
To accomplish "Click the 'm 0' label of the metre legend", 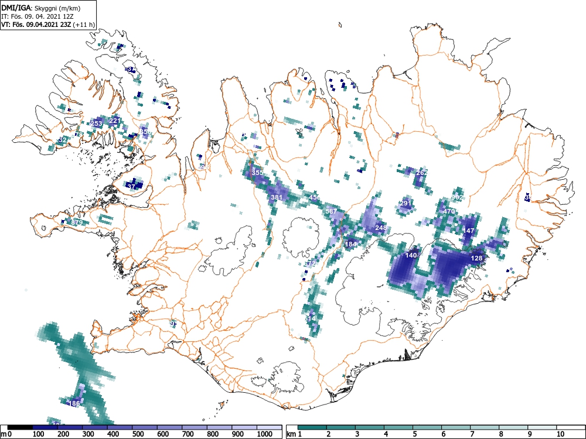I will click(6, 434).
